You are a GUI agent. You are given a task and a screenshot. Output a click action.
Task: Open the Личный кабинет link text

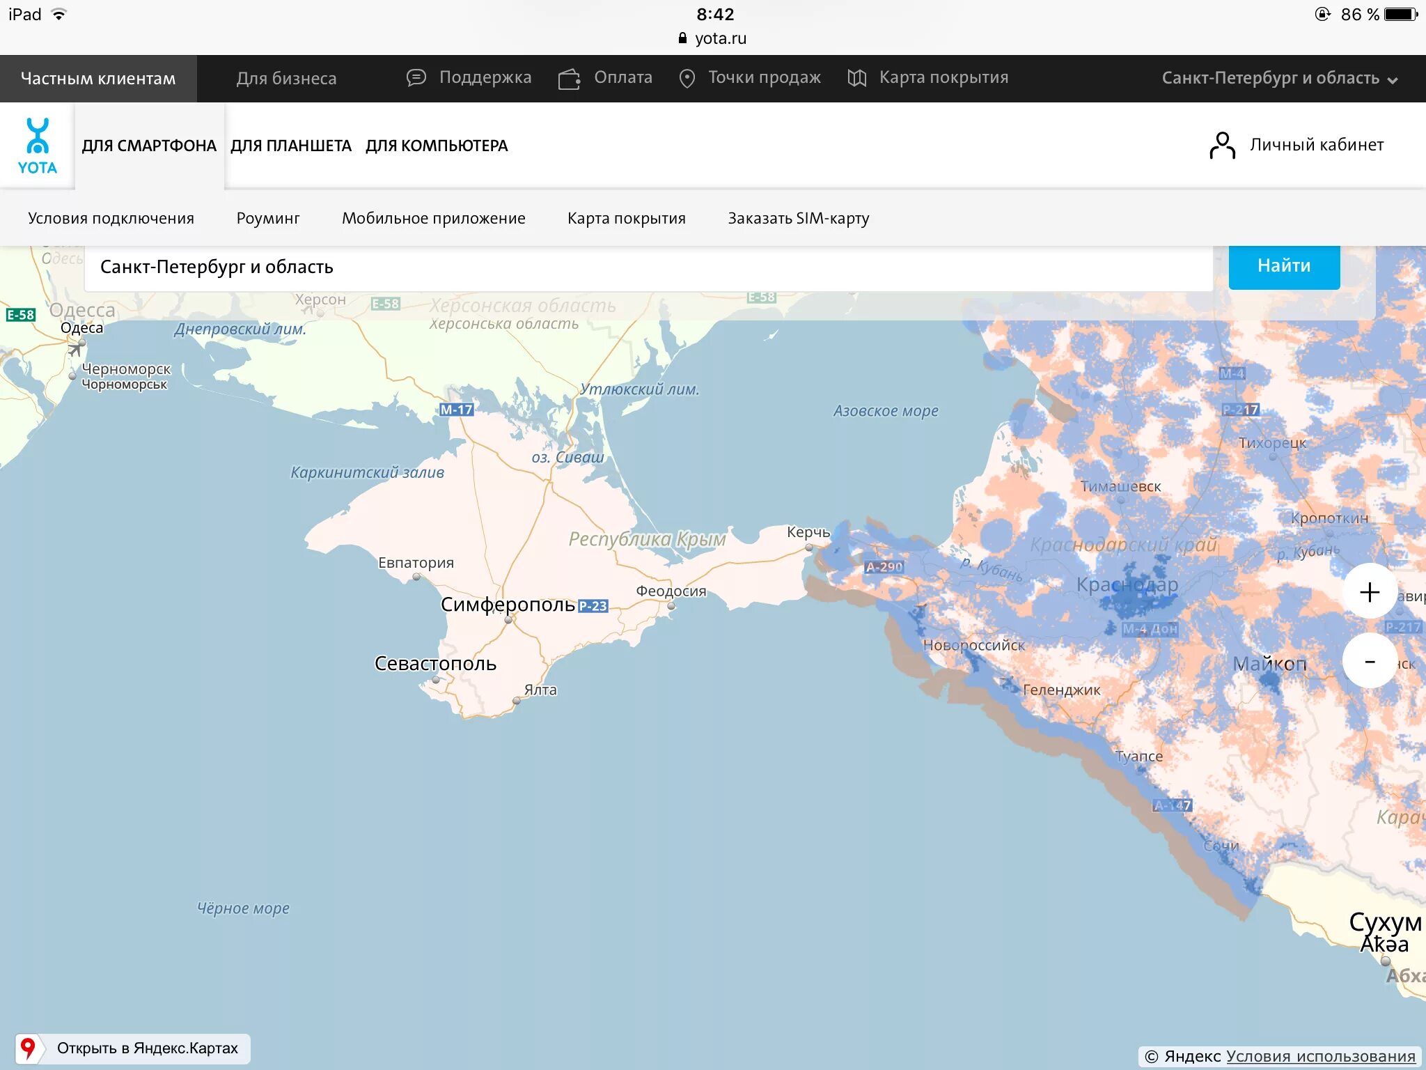pyautogui.click(x=1316, y=145)
